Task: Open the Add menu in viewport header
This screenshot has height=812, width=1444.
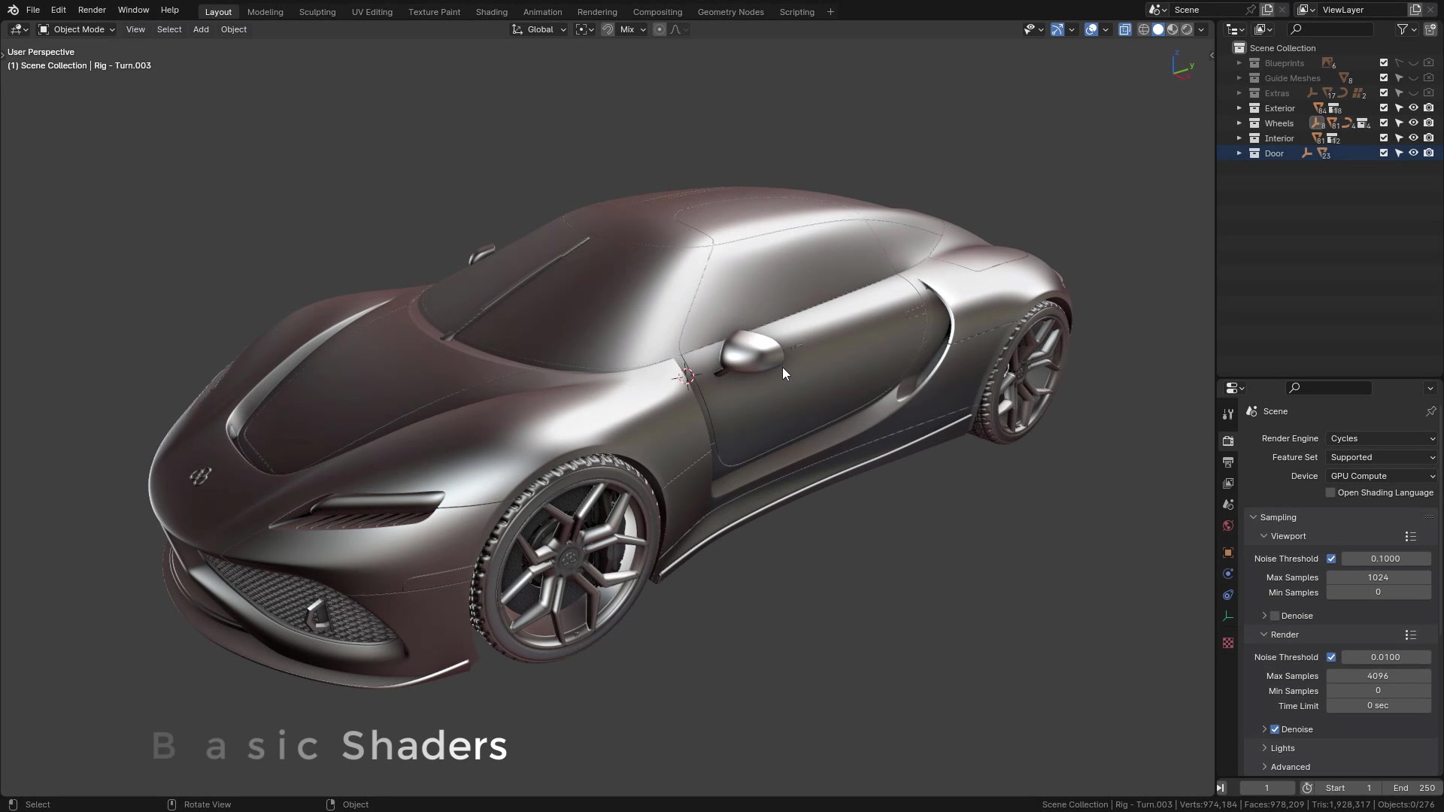Action: (201, 29)
